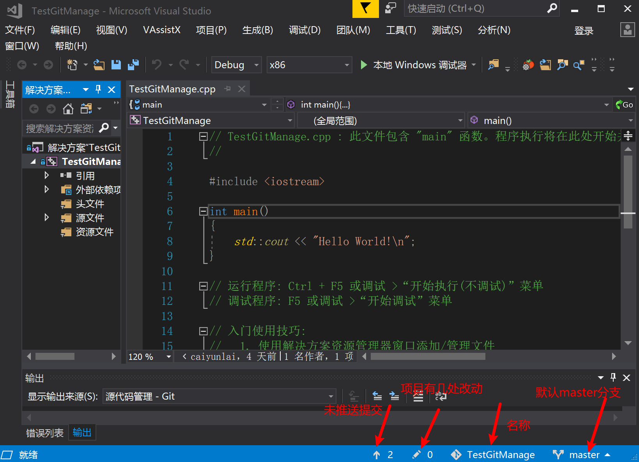
Task: Click the Undo arrow in the toolbar
Action: 157,65
